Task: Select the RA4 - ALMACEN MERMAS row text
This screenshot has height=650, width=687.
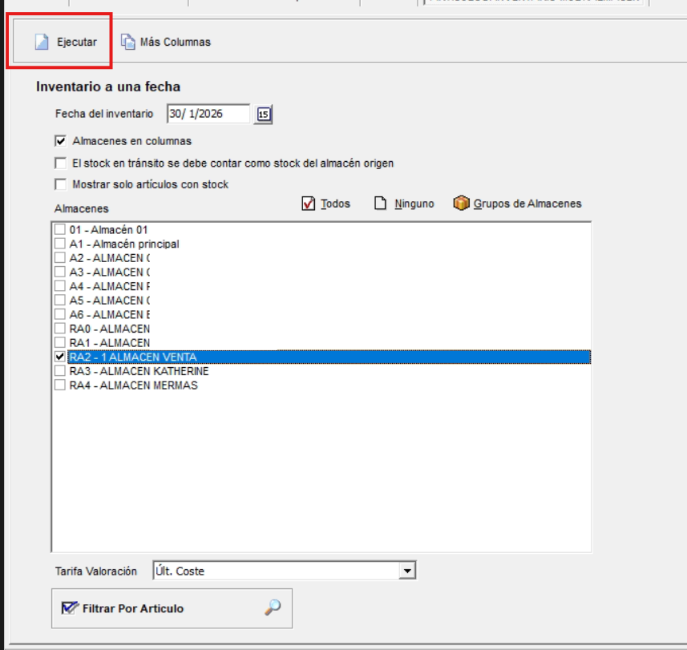Action: 134,385
